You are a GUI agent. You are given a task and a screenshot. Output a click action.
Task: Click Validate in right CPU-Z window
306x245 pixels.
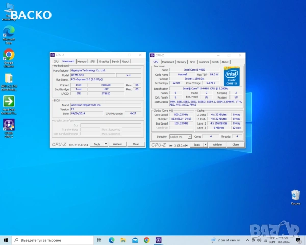point(217,145)
